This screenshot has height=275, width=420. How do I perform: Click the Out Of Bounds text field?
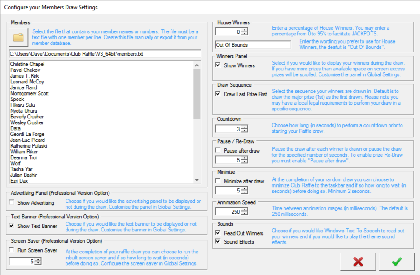pos(253,45)
